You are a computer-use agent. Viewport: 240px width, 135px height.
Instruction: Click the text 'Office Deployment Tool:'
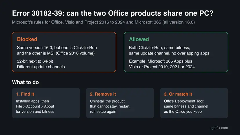pyautogui.click(x=184, y=101)
